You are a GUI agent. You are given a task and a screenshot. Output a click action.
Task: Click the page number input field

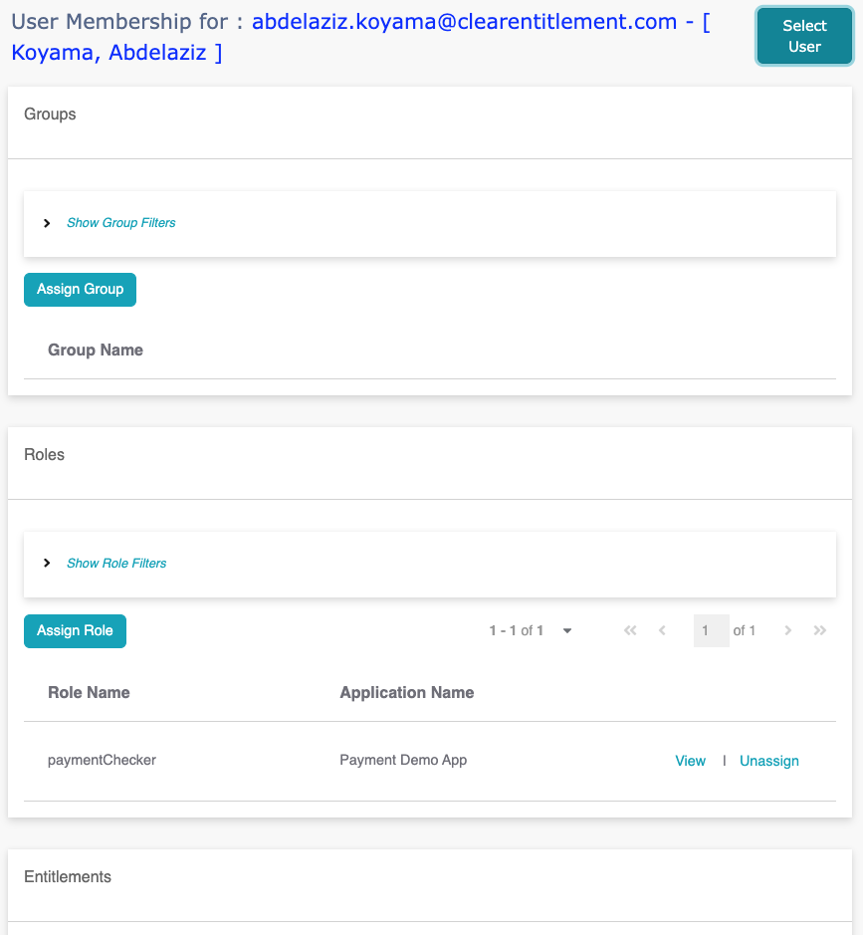(711, 630)
